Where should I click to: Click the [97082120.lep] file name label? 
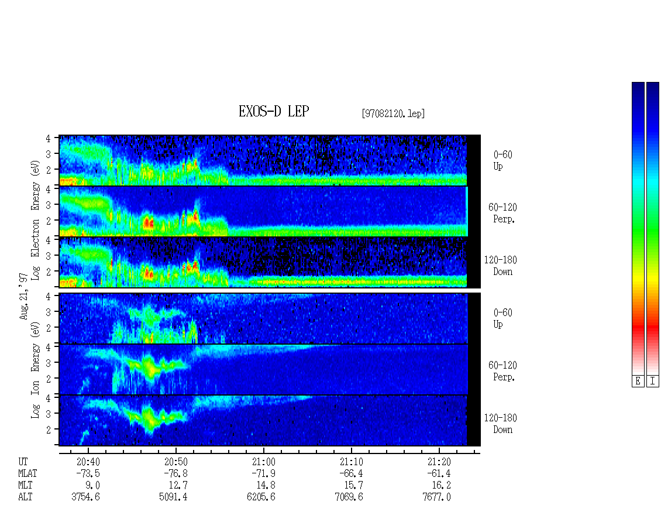pyautogui.click(x=393, y=114)
